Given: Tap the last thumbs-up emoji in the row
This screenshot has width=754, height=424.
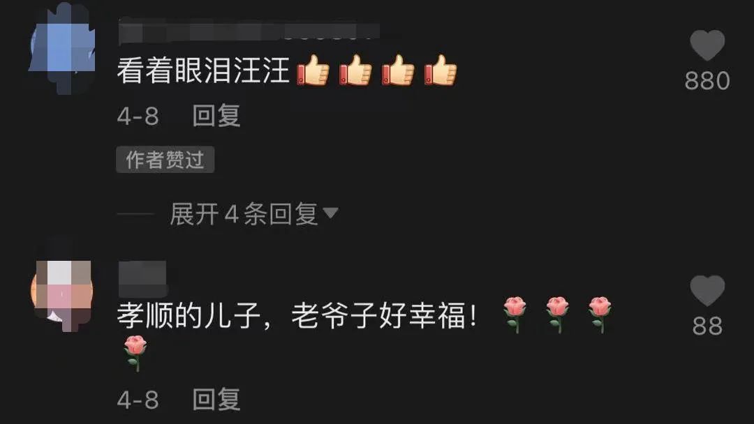Looking at the screenshot, I should click(x=441, y=70).
